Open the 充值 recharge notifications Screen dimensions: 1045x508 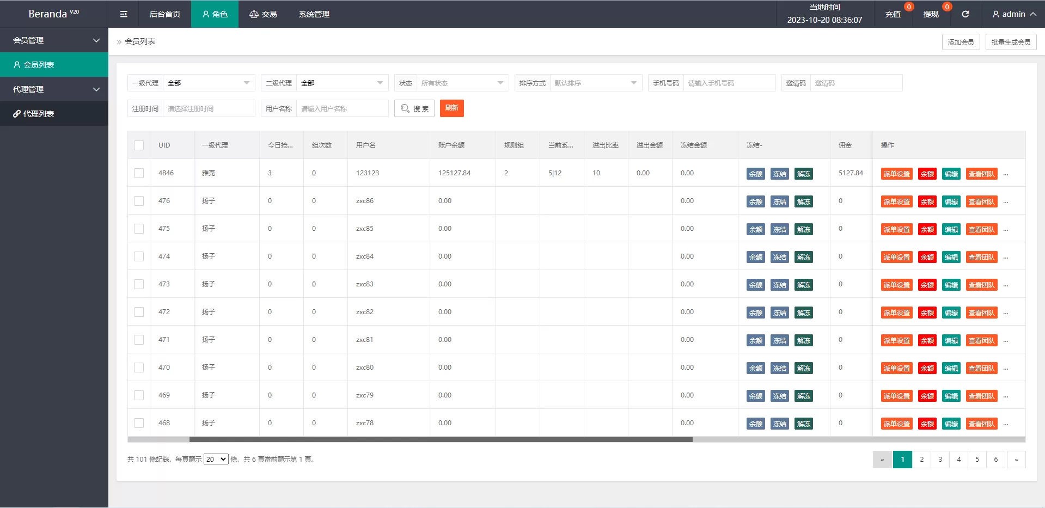tap(893, 14)
